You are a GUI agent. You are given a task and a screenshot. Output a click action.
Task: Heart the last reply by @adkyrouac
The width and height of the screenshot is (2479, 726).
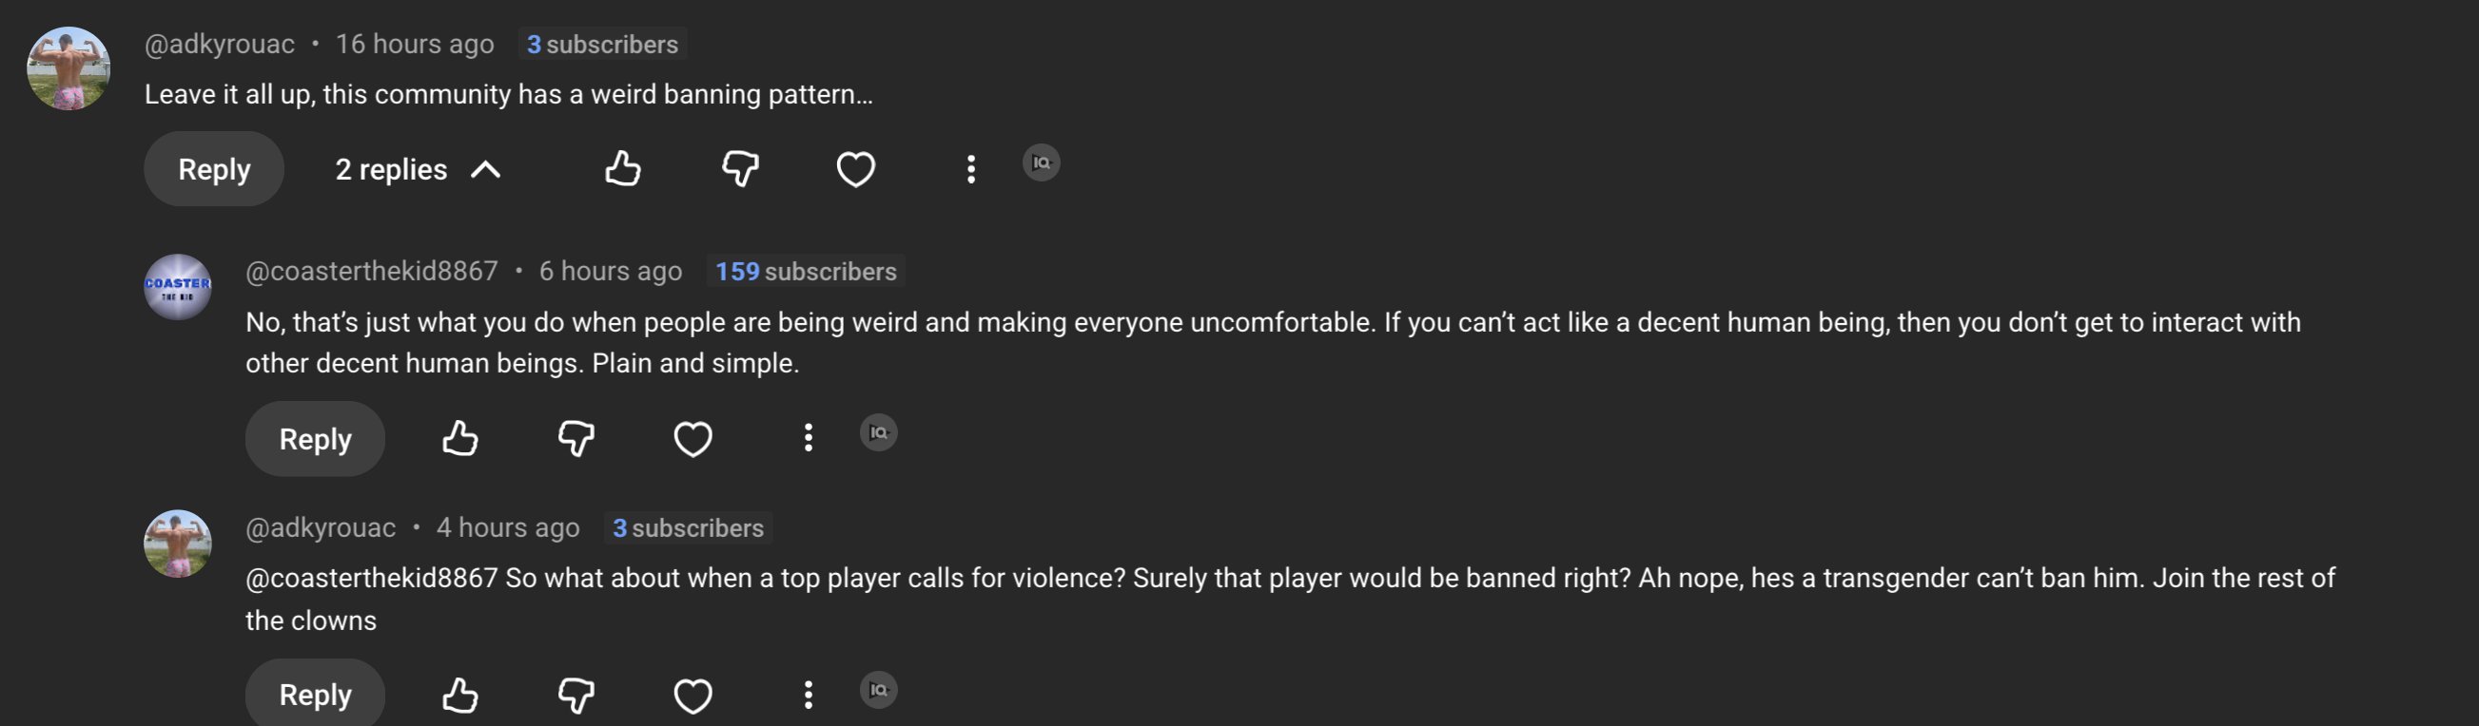click(693, 695)
